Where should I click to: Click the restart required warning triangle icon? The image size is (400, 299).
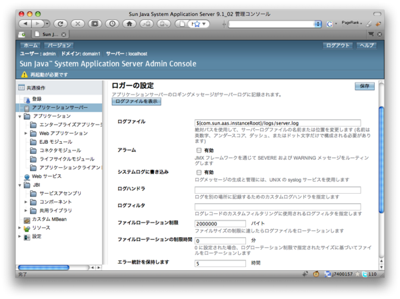tap(24, 75)
